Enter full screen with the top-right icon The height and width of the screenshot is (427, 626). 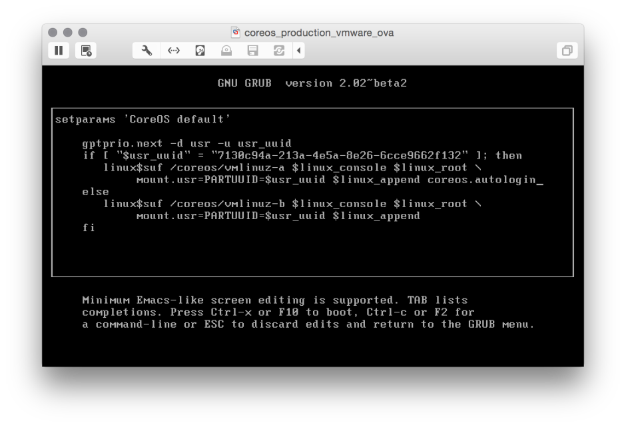567,50
